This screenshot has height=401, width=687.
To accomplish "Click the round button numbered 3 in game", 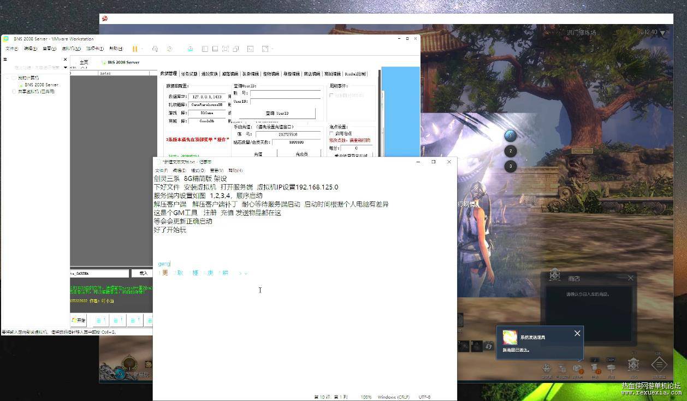I will pos(511,166).
